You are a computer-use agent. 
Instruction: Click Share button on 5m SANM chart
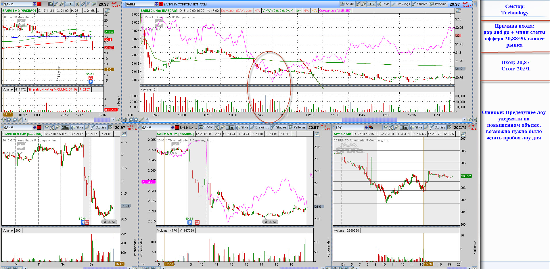pos(206,127)
